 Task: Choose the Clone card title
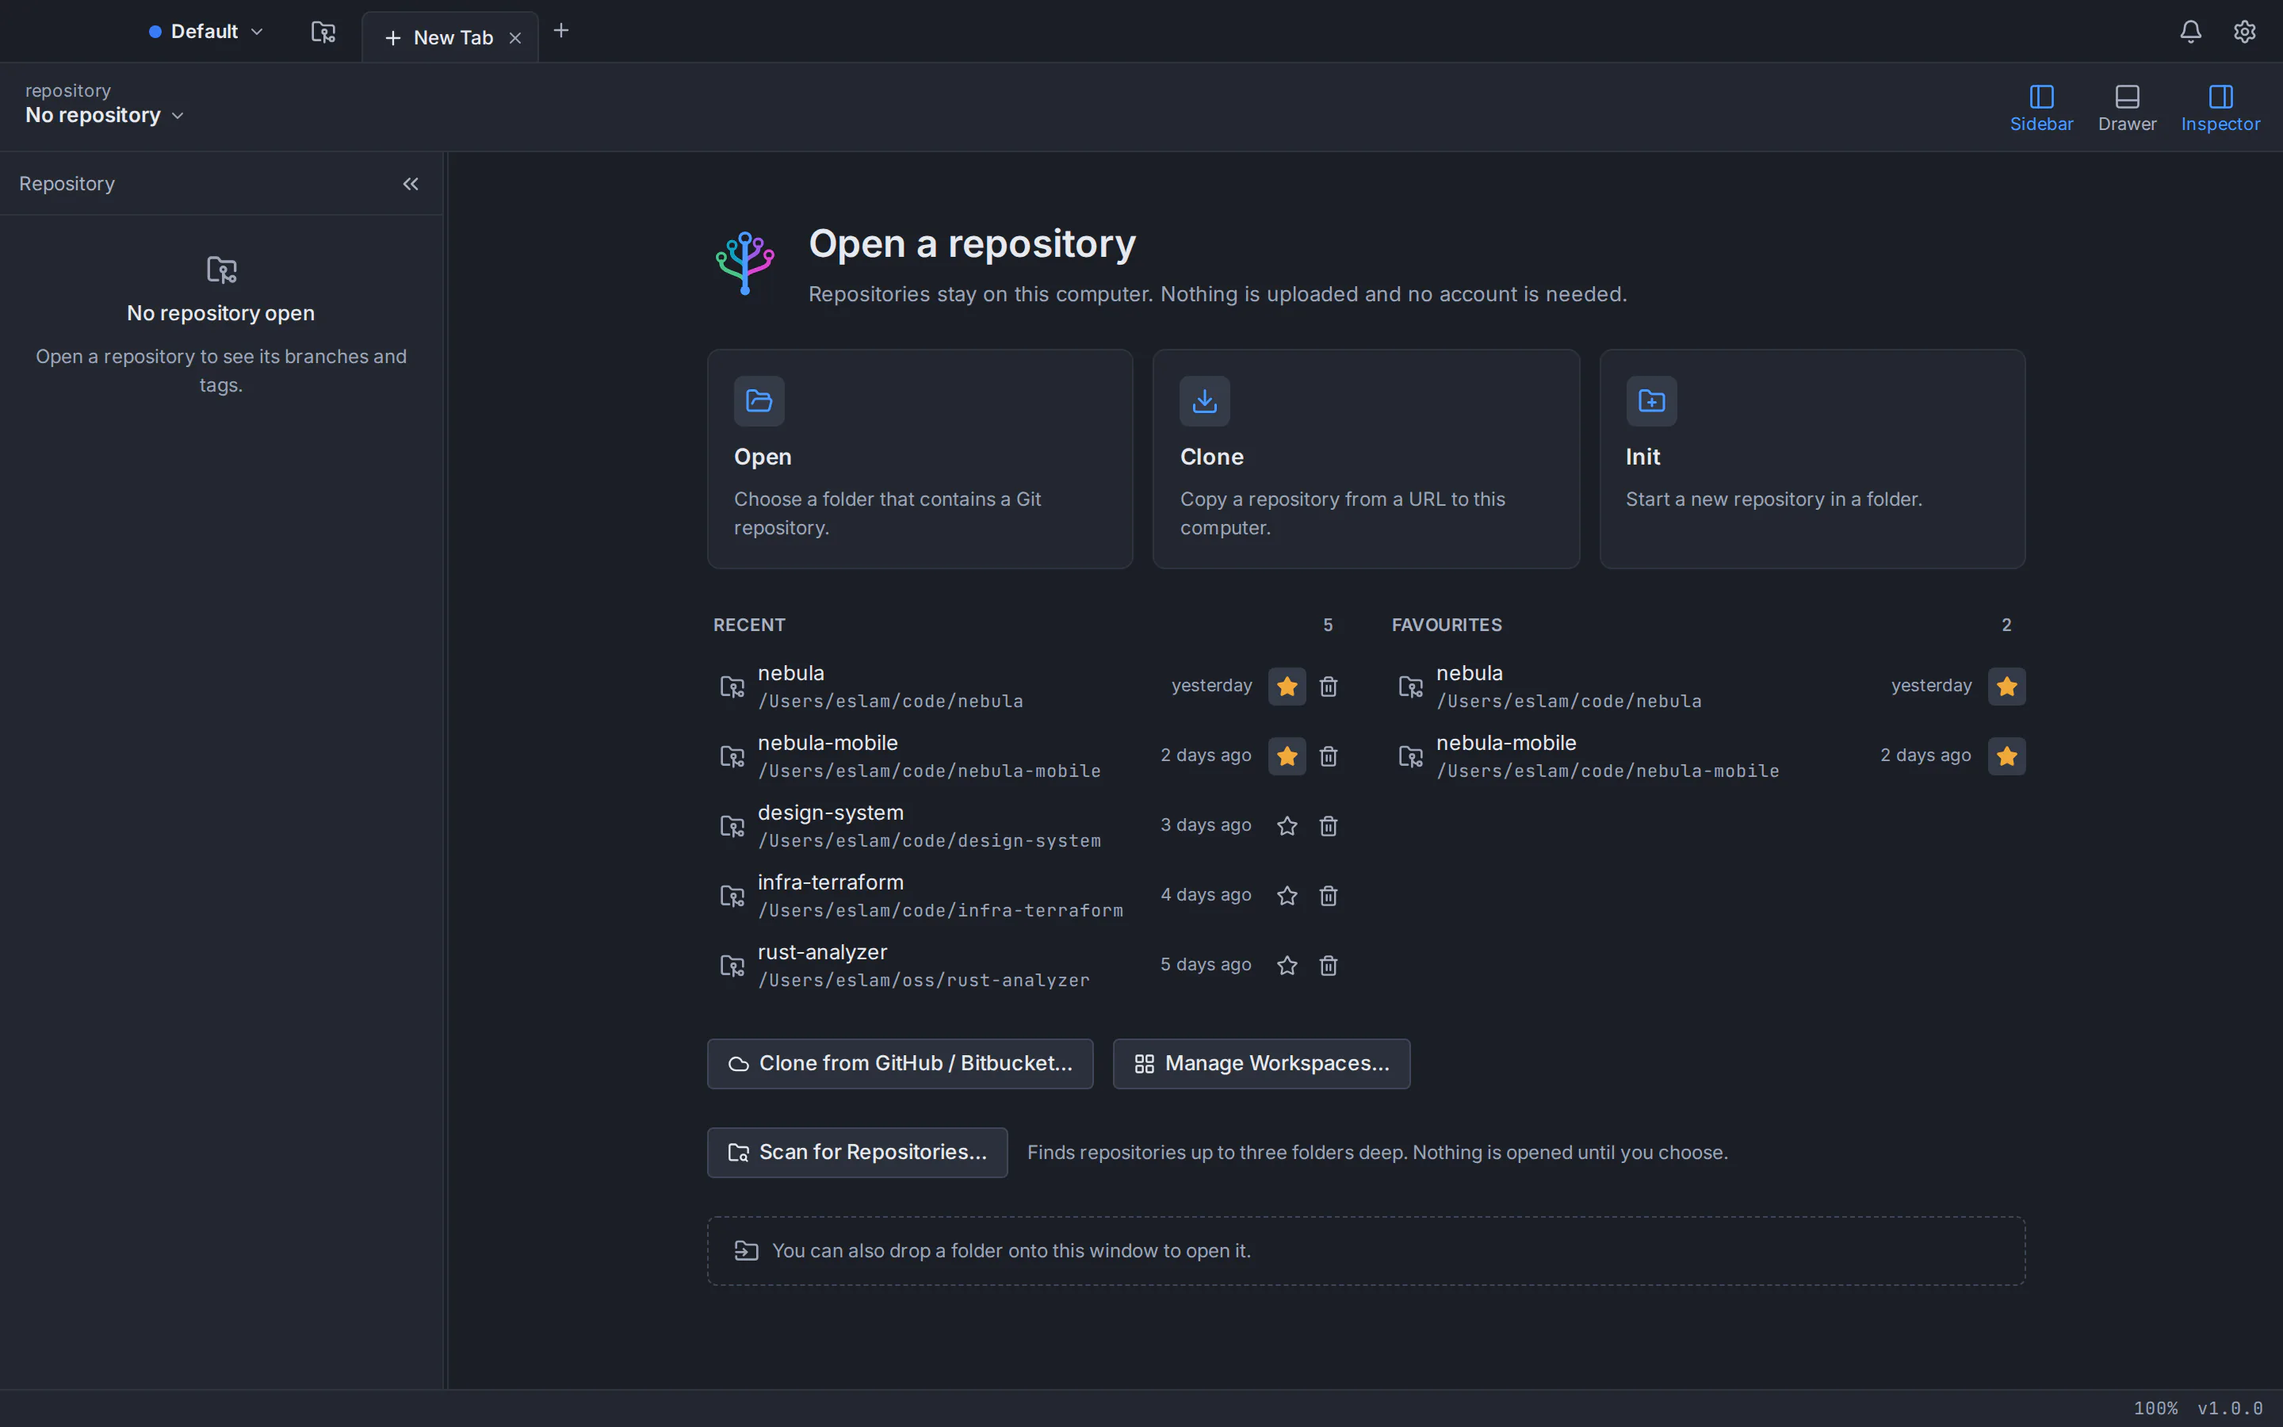point(1212,457)
